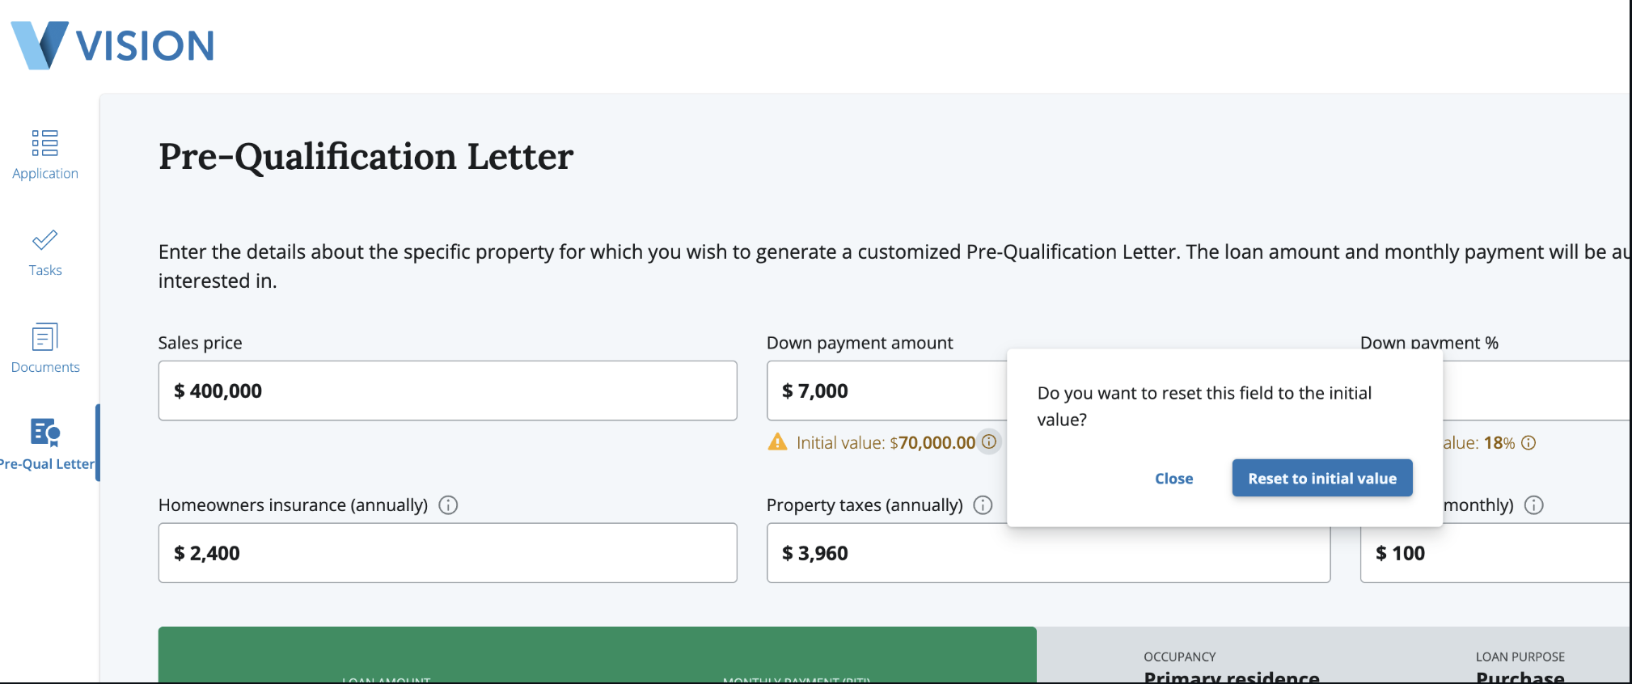The height and width of the screenshot is (684, 1632).
Task: Click the Sales price input field
Action: click(x=447, y=391)
